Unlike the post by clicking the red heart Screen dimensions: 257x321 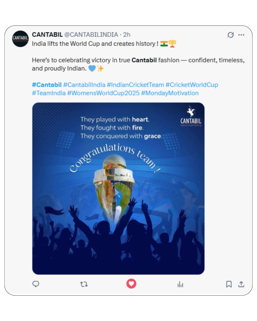[131, 284]
